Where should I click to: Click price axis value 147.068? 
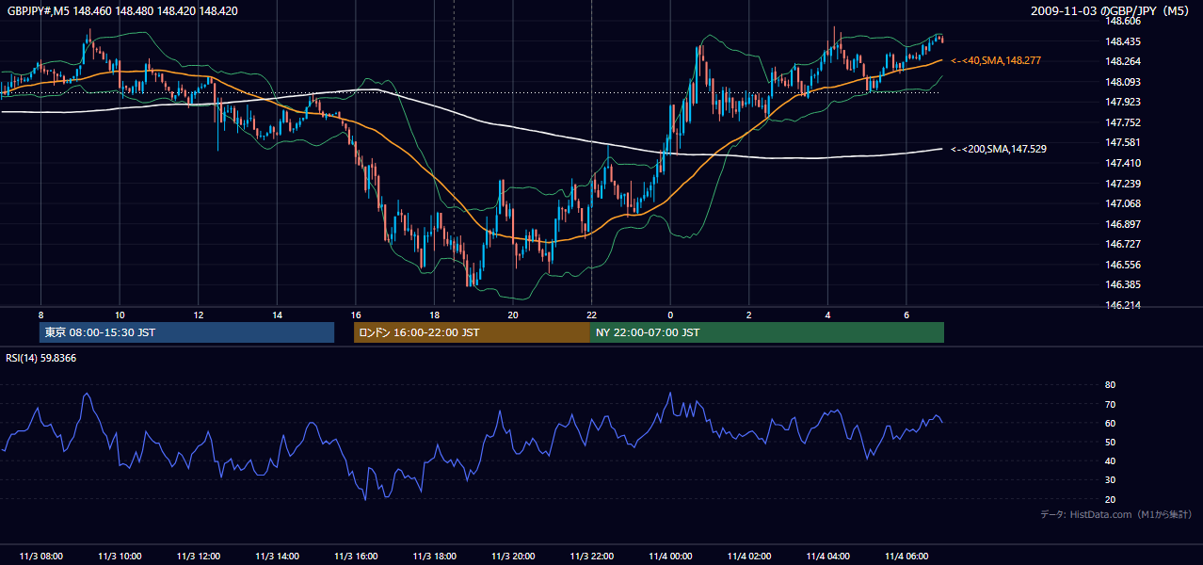[x=1122, y=203]
